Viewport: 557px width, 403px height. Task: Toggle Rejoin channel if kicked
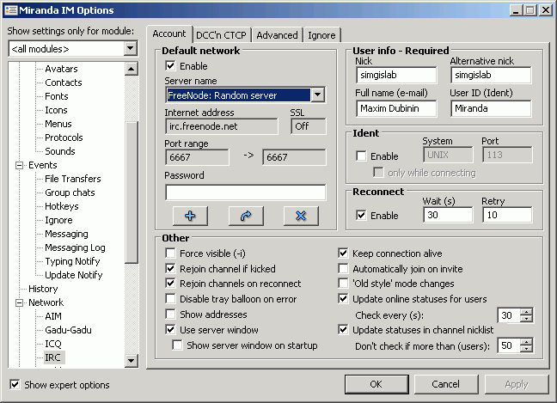point(170,268)
